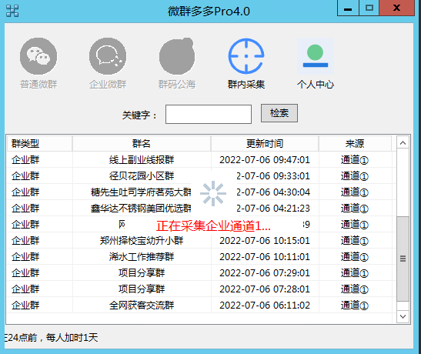Select the row 线上副业线报群

[x=202, y=160]
